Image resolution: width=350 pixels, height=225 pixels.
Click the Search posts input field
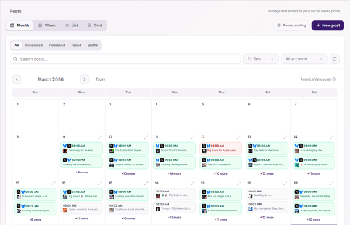125,59
